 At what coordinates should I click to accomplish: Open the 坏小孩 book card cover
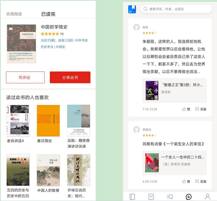[152, 90]
